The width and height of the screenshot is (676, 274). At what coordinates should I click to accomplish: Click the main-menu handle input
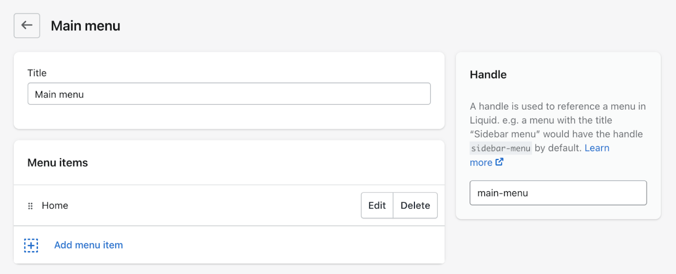pos(558,193)
